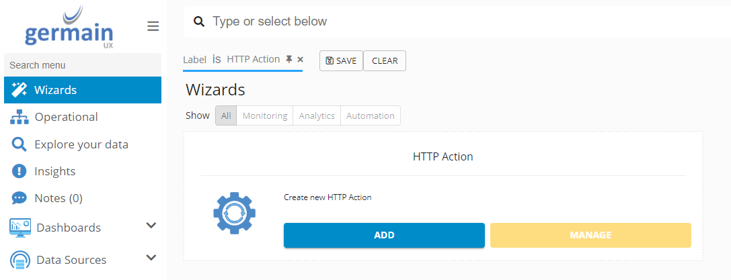Show only Automation wizards

[x=371, y=115]
